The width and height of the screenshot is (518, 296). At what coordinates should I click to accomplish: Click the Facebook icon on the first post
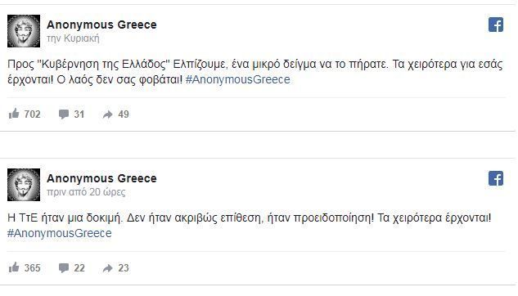tap(496, 25)
